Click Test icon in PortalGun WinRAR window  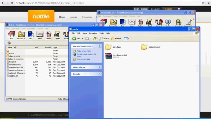(31, 35)
